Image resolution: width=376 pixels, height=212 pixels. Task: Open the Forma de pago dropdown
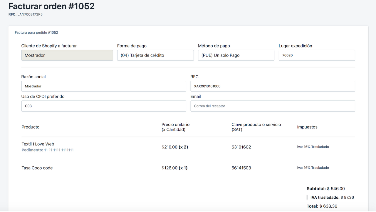pyautogui.click(x=155, y=55)
